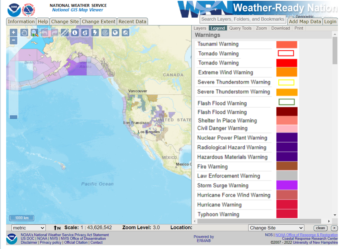344x249 pixels.
Task: Open the metric units selector
Action: (x=28, y=228)
